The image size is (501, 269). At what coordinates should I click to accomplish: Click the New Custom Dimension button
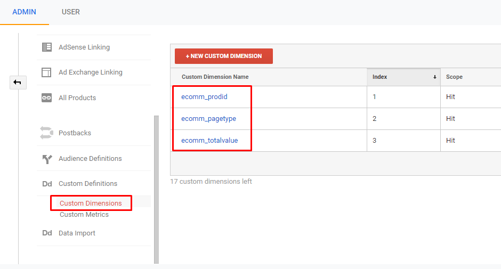tap(224, 56)
